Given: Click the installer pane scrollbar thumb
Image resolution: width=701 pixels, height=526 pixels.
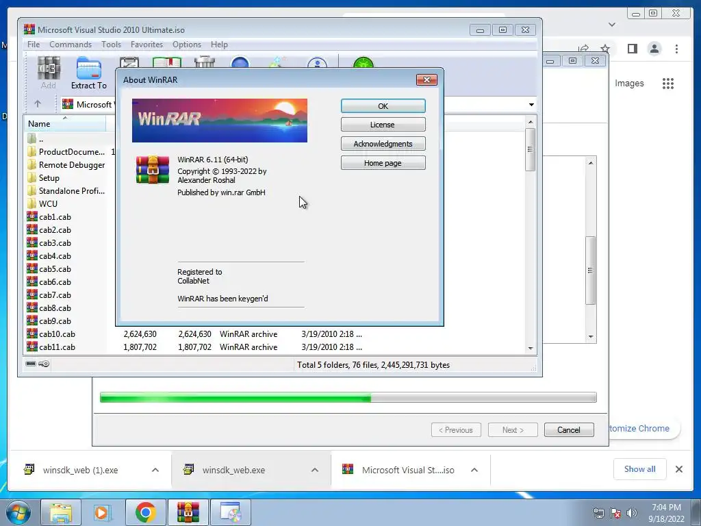Looking at the screenshot, I should 591,271.
